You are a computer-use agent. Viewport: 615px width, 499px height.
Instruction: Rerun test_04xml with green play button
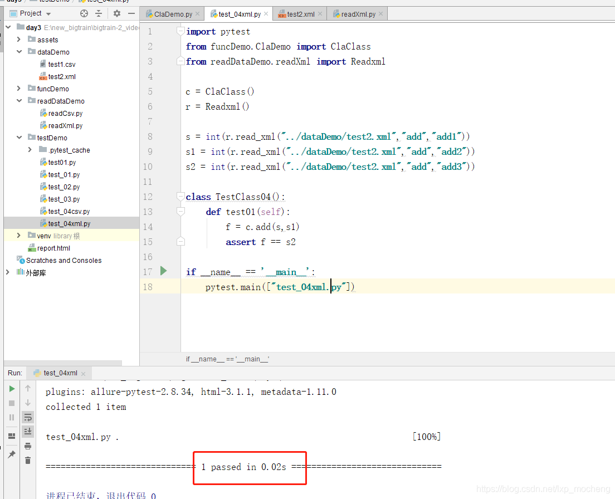pyautogui.click(x=12, y=389)
